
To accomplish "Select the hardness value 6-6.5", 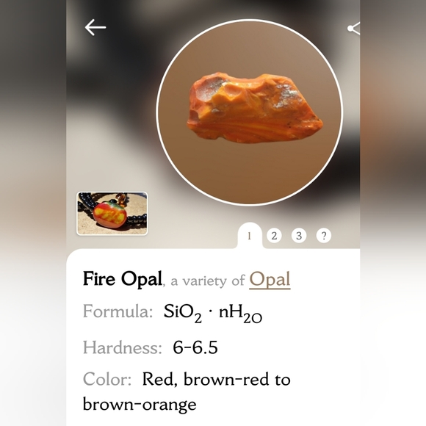I will point(195,347).
